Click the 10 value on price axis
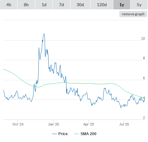The height and width of the screenshot is (142, 148). click(x=143, y=38)
